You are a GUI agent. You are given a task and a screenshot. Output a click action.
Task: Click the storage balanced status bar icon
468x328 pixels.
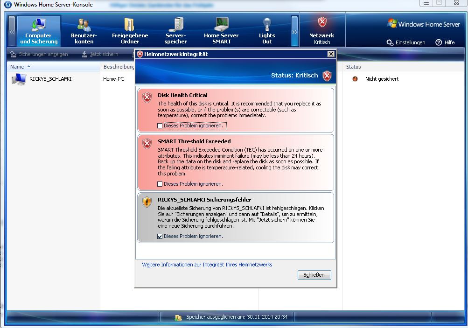click(x=178, y=318)
